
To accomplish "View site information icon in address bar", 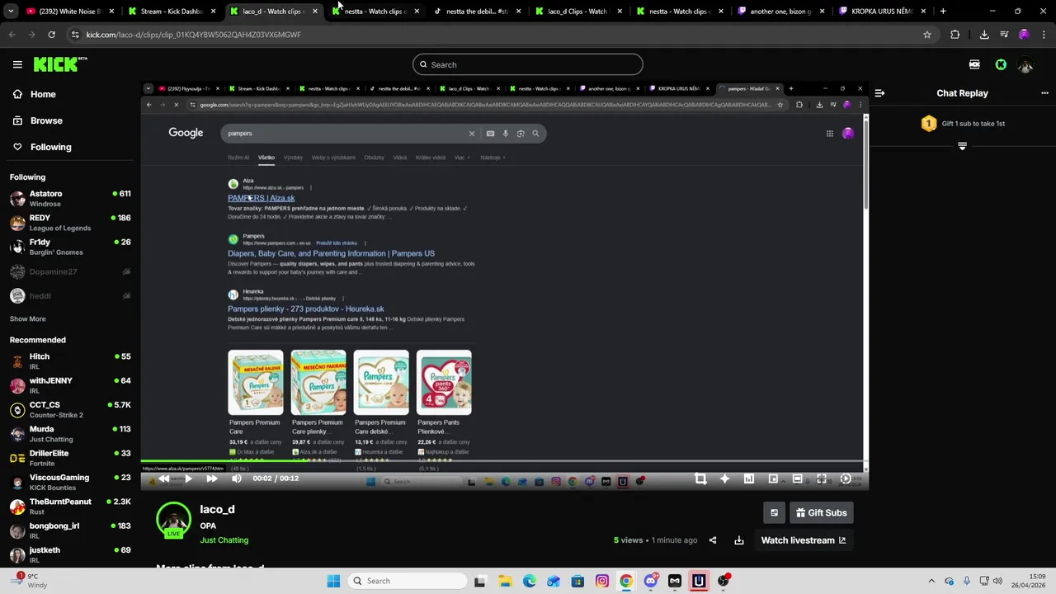I will [75, 35].
